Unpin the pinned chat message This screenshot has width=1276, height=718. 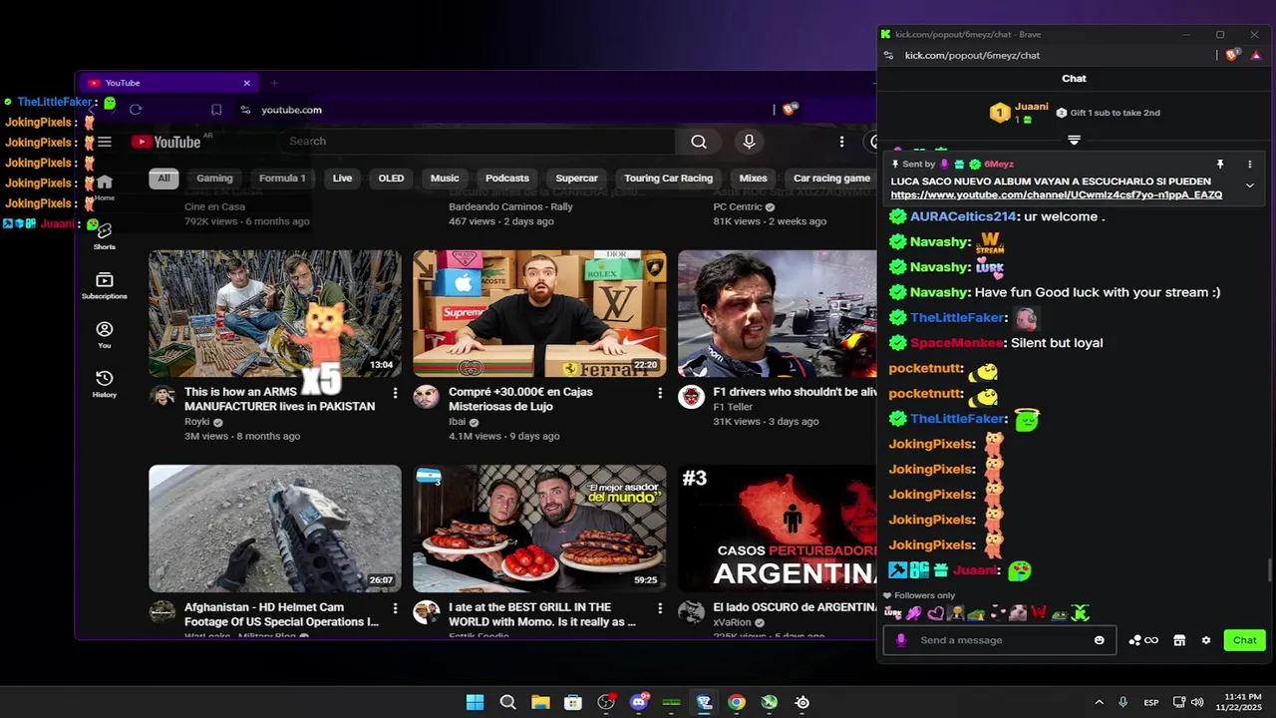tap(1219, 164)
